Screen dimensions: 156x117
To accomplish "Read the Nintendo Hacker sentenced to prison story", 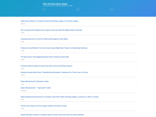I will (54, 72).
